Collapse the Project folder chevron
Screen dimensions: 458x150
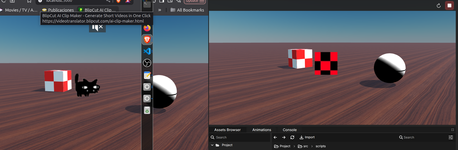(212, 145)
